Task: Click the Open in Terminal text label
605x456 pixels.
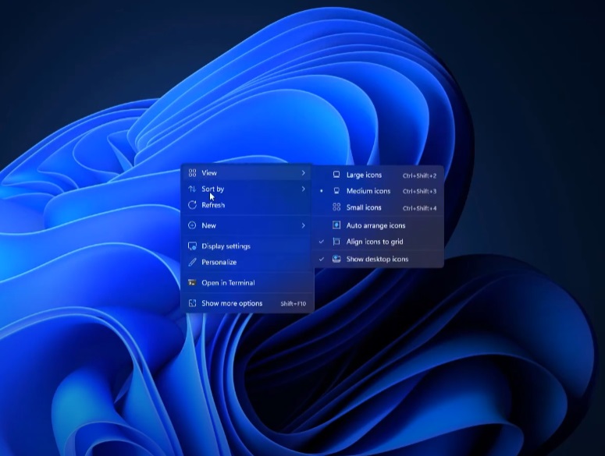Action: coord(228,283)
